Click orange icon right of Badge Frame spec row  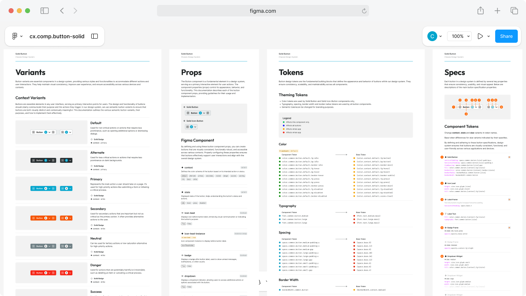pyautogui.click(x=510, y=227)
